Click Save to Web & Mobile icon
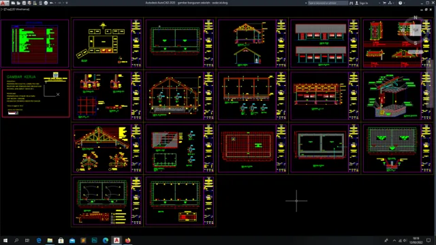Image resolution: width=436 pixels, height=245 pixels. [41, 3]
